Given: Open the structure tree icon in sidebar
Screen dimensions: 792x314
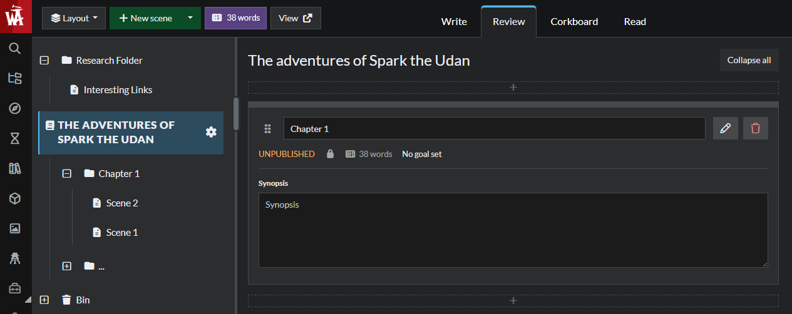Looking at the screenshot, I should tap(15, 78).
